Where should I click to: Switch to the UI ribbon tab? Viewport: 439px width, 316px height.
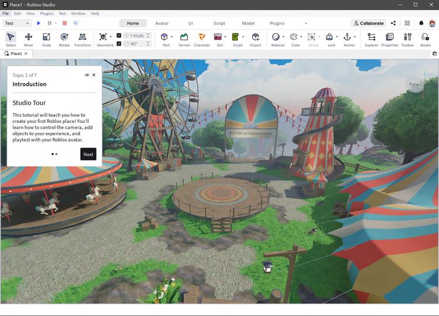pyautogui.click(x=190, y=23)
